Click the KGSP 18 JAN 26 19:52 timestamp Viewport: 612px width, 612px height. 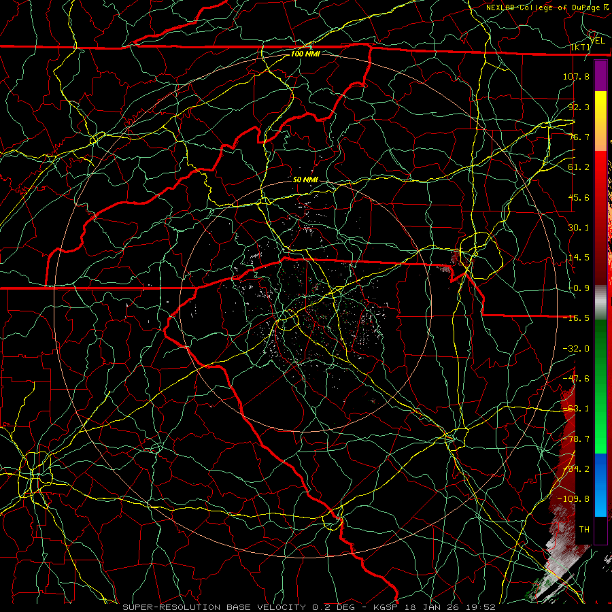435,607
